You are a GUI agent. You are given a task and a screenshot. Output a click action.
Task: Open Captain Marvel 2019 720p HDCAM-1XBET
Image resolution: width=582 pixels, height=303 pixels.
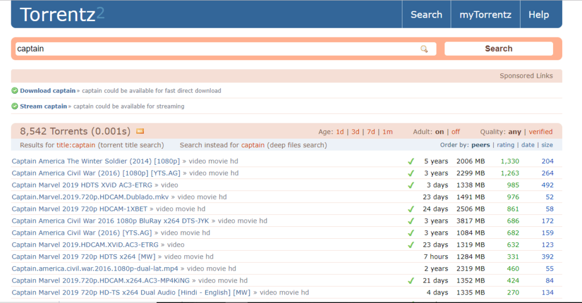pos(80,209)
